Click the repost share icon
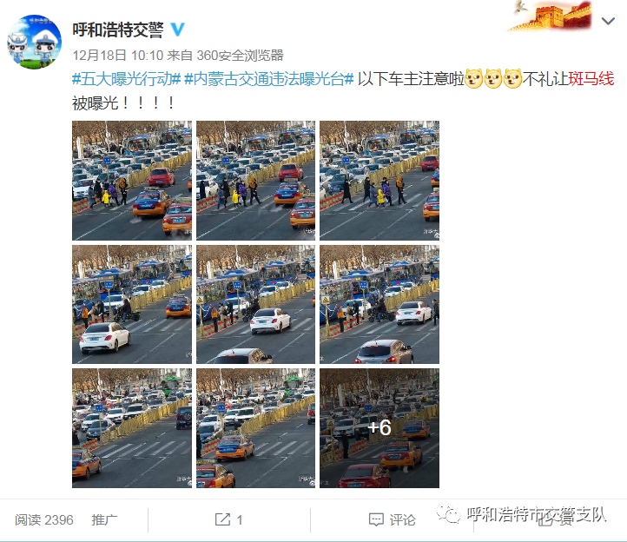 point(222,519)
